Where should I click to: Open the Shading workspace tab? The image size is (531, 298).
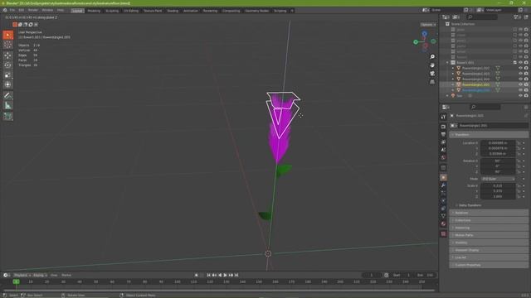tap(173, 11)
